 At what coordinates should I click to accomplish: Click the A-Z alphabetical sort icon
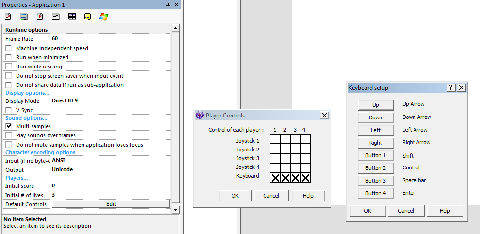[x=56, y=17]
